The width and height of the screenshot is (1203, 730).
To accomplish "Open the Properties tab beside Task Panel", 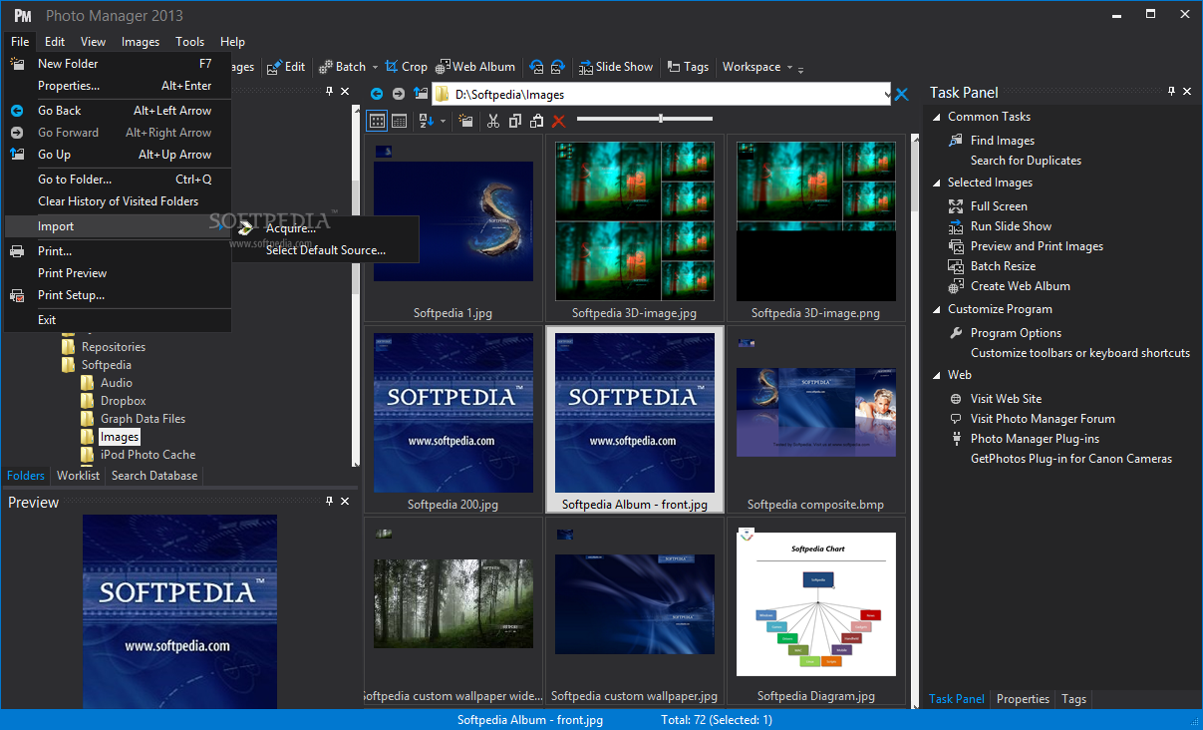I will (1023, 699).
